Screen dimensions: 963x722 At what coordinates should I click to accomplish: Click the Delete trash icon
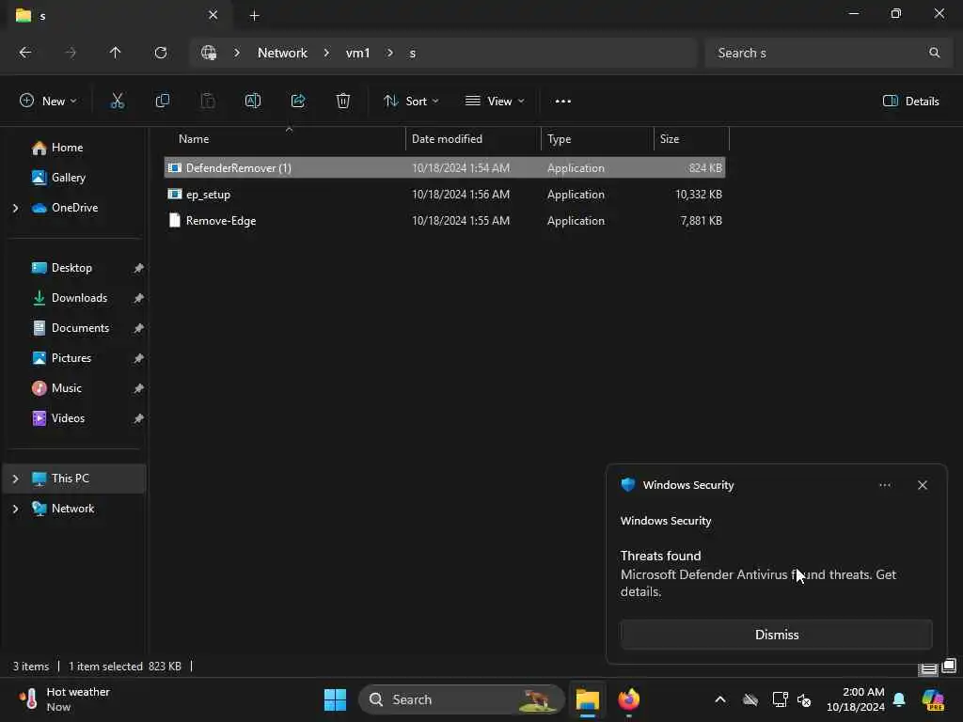[x=342, y=102]
